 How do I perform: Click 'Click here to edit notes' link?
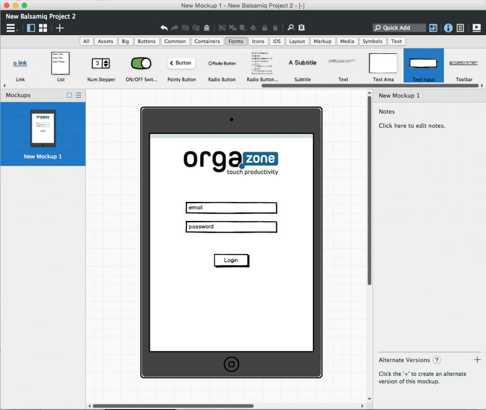point(411,125)
